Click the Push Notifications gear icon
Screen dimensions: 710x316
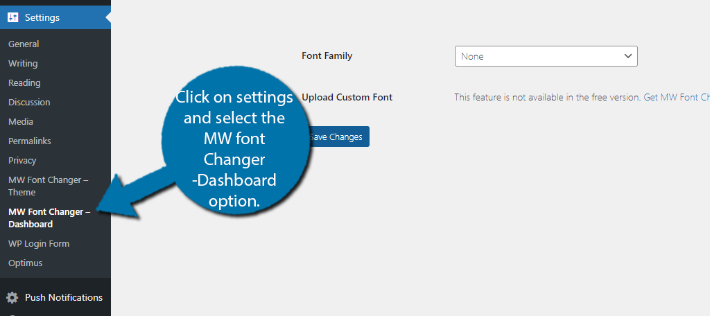click(x=12, y=297)
